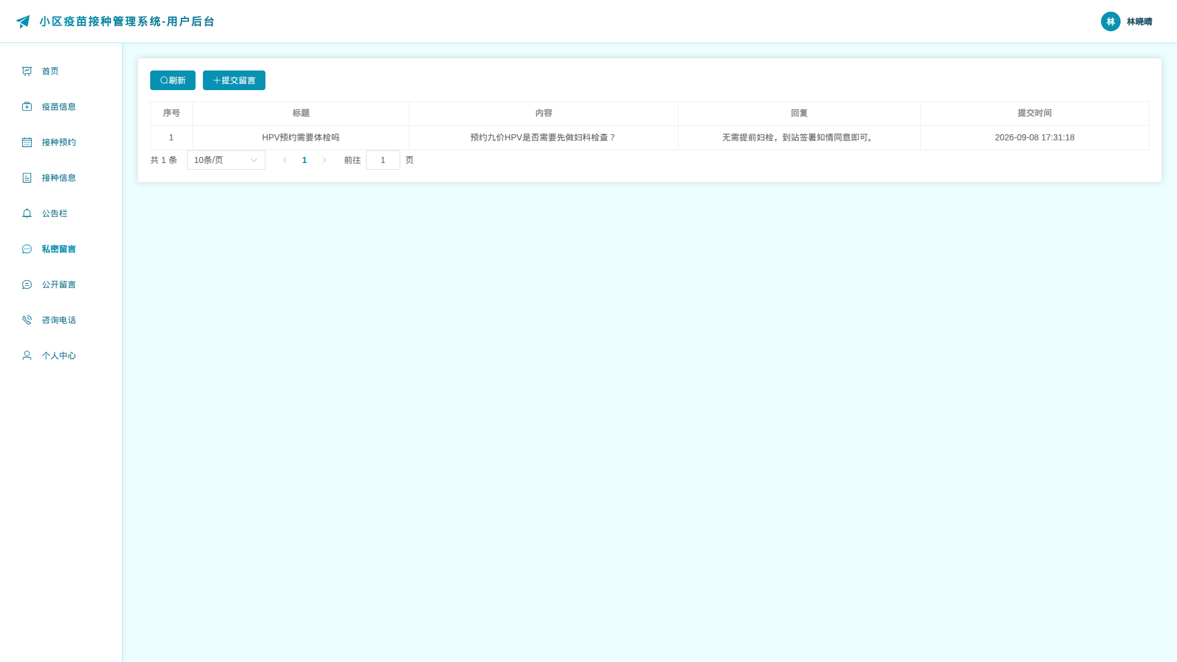This screenshot has height=662, width=1177.
Task: Click the row index cell 1
Action: [172, 138]
